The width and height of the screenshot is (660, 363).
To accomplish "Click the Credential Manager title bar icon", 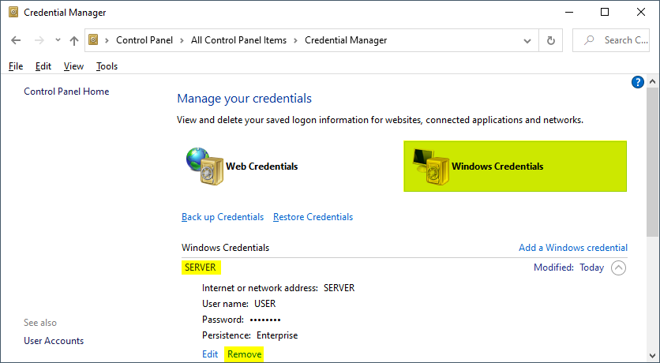I will (x=13, y=12).
